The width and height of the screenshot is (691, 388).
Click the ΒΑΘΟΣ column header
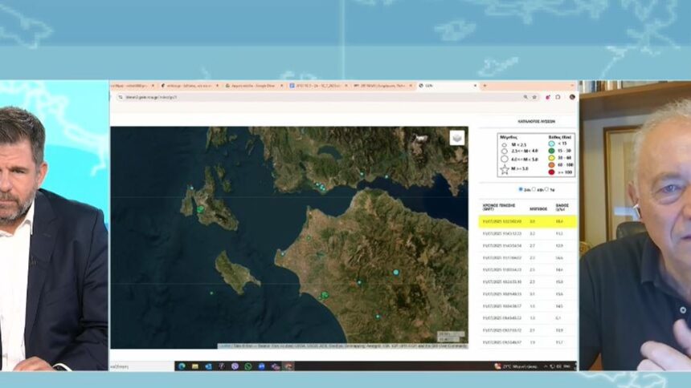tap(562, 207)
